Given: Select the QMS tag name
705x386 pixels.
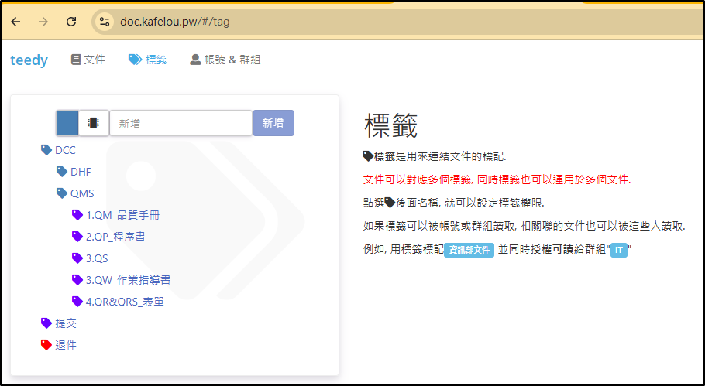Looking at the screenshot, I should [x=82, y=193].
